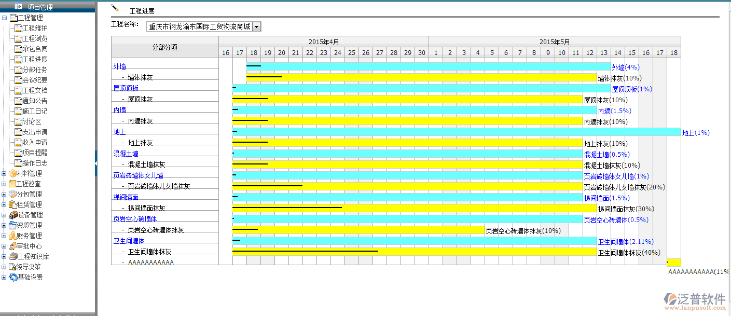The image size is (731, 316).
Task: Click the 财务管理 icon in sidebar
Action: coord(13,236)
